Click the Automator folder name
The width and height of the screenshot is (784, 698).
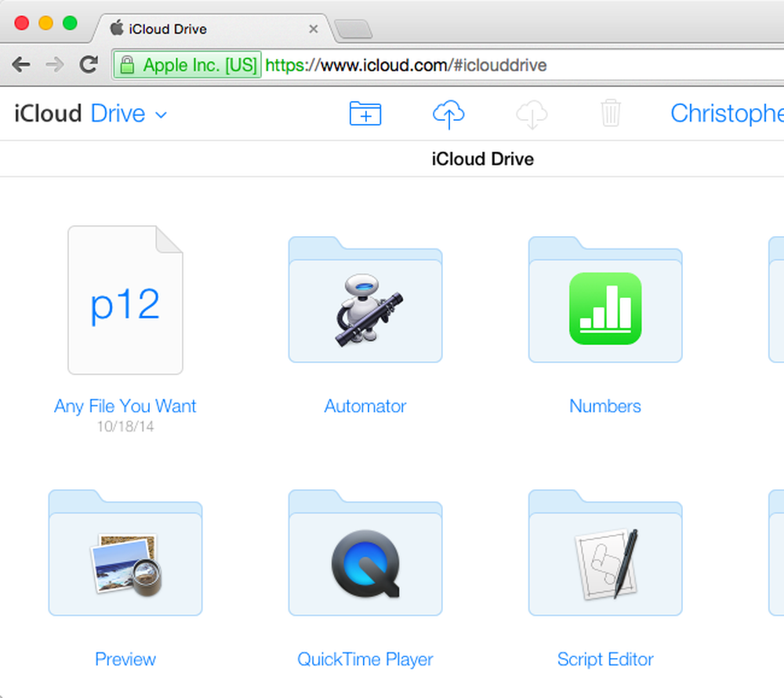(365, 406)
